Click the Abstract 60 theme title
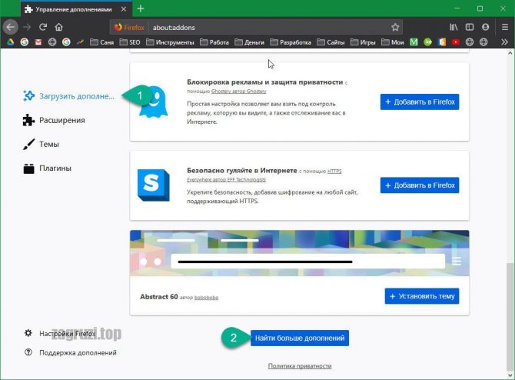515x380 pixels. 159,296
